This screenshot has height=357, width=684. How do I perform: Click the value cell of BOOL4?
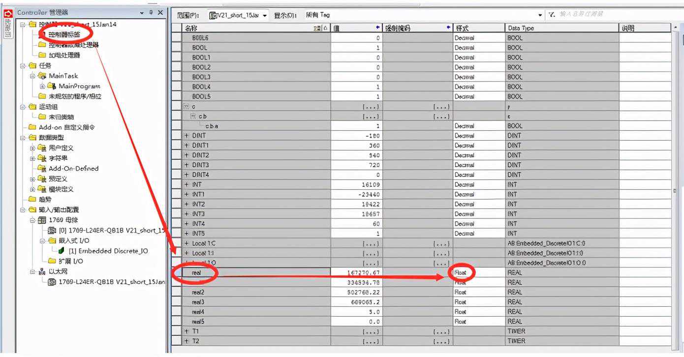pos(356,87)
